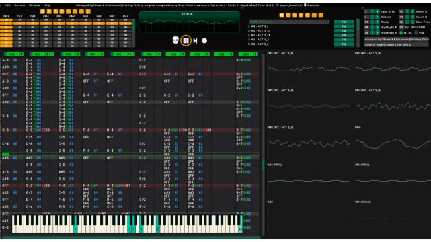Screen dimensions: 431x242
Task: Mute the FM3 channel header
Action: (x=69, y=54)
